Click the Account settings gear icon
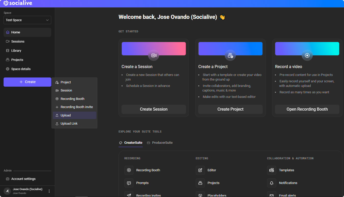The height and width of the screenshot is (197, 344). [8, 179]
